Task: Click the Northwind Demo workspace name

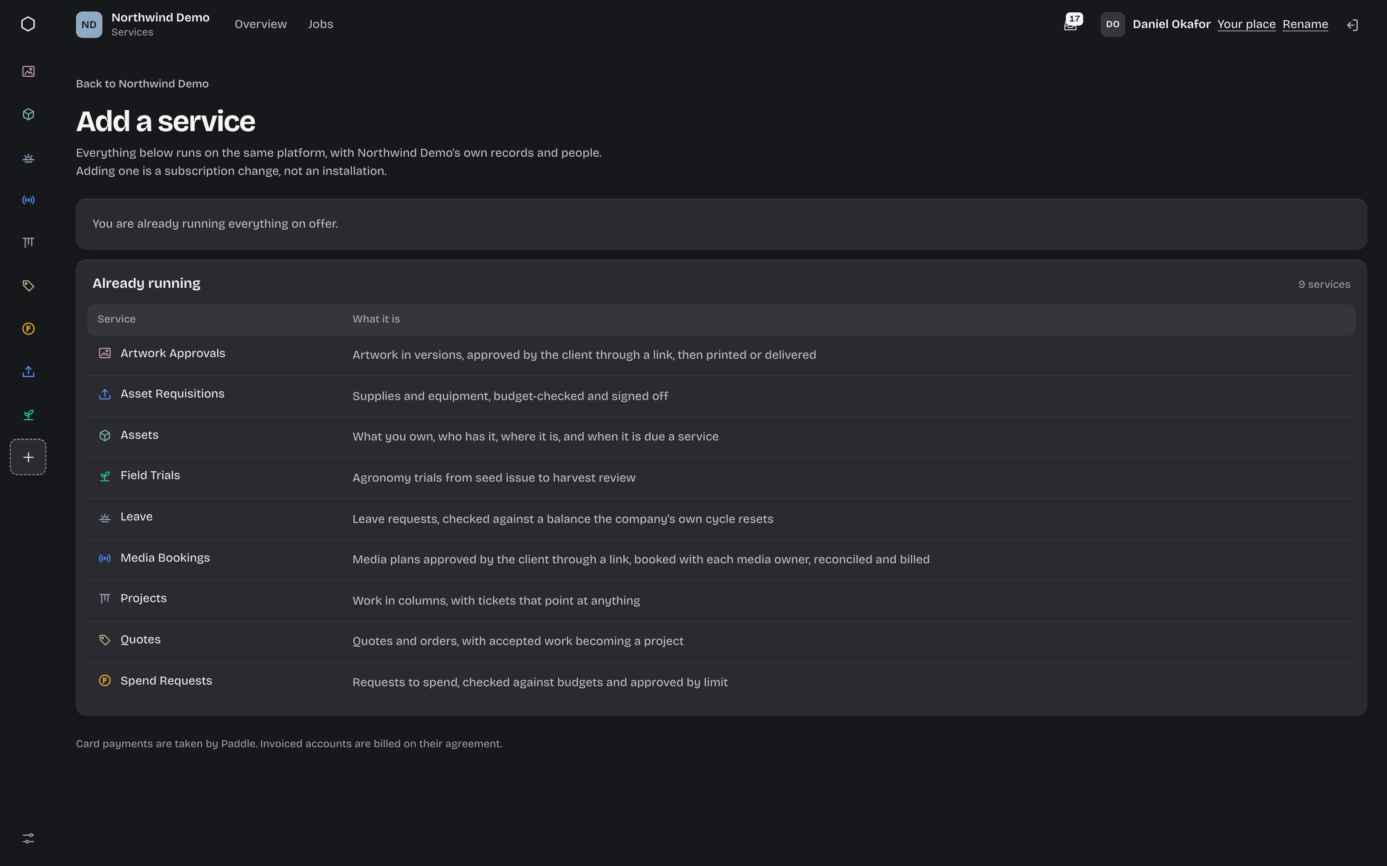Action: point(161,18)
